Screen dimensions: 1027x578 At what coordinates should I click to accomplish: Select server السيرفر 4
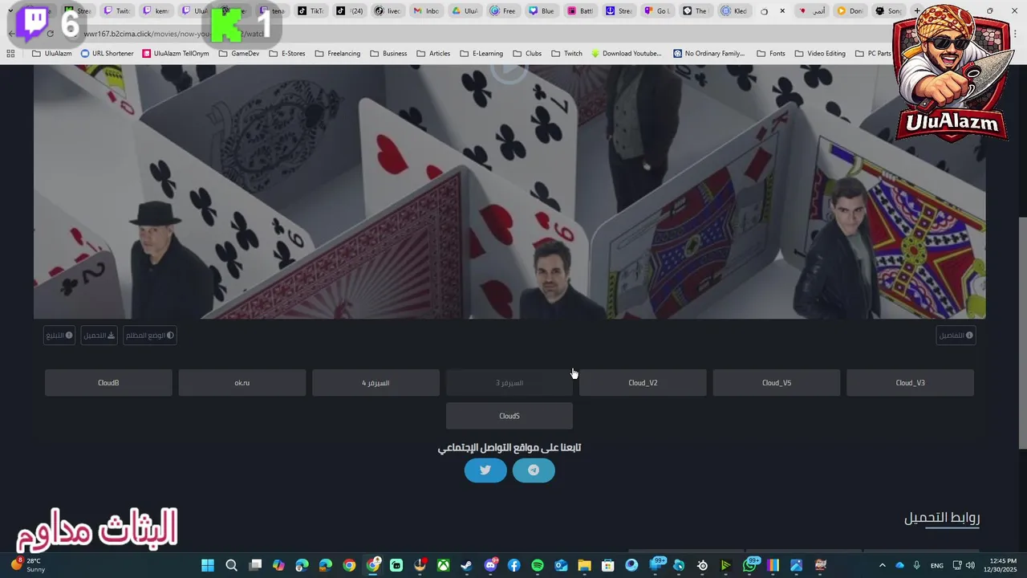[375, 383]
